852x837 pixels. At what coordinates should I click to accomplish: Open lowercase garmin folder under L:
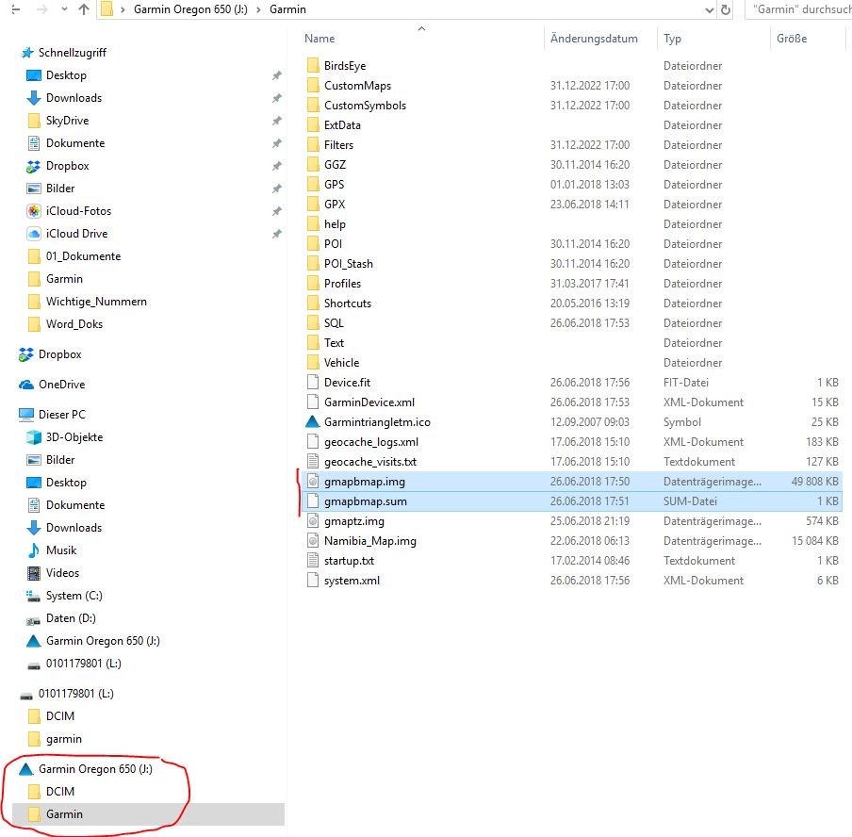63,739
